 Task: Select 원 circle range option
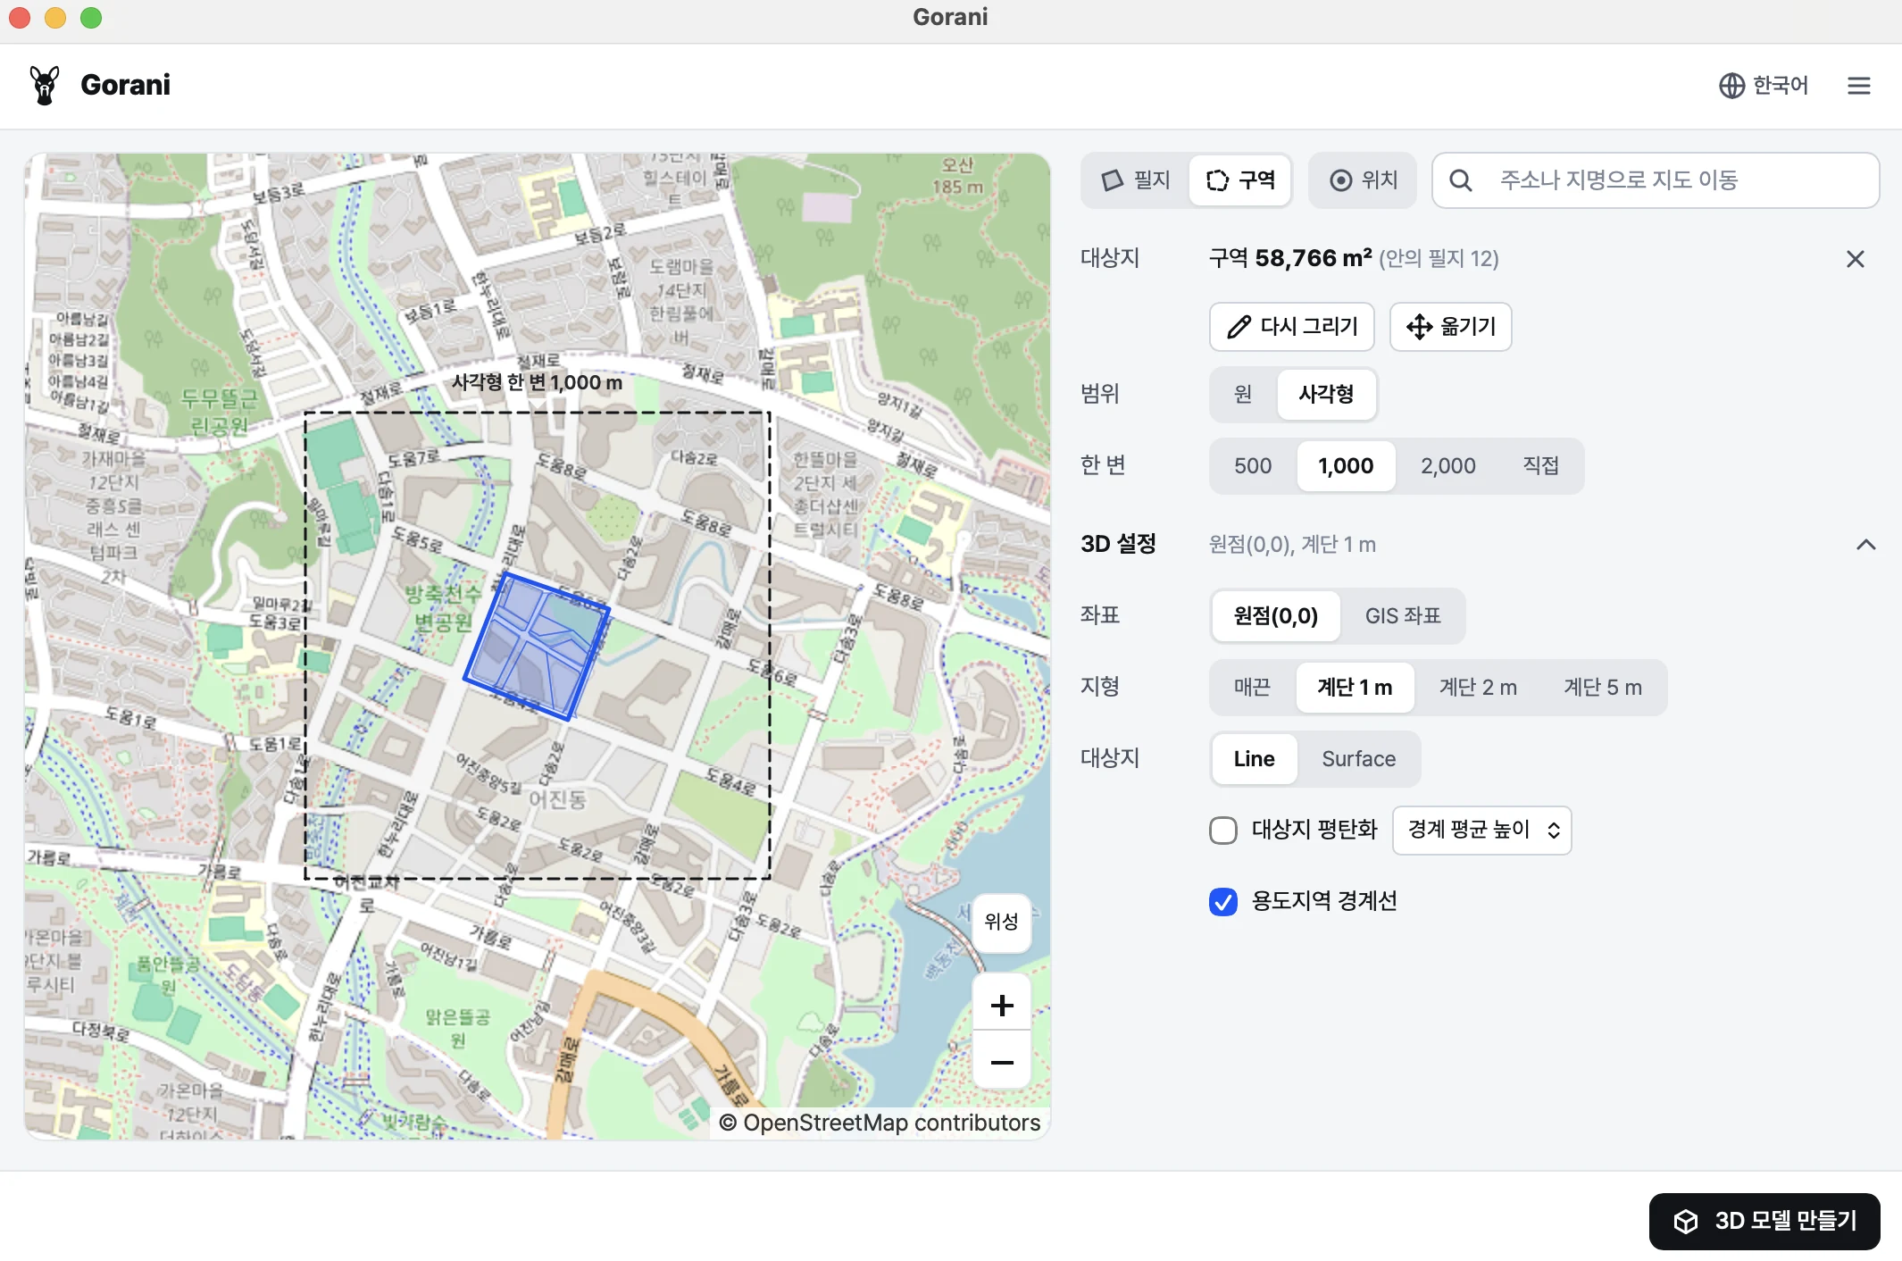1243,395
